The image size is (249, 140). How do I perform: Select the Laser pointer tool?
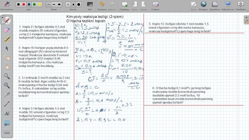(7, 95)
